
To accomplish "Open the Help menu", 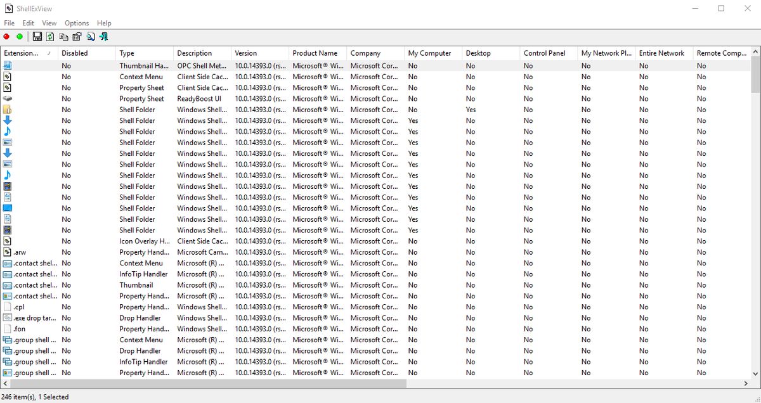I will pos(104,23).
